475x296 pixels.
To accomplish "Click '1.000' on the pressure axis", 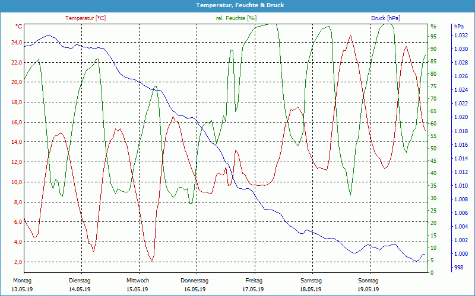I will [461, 254].
